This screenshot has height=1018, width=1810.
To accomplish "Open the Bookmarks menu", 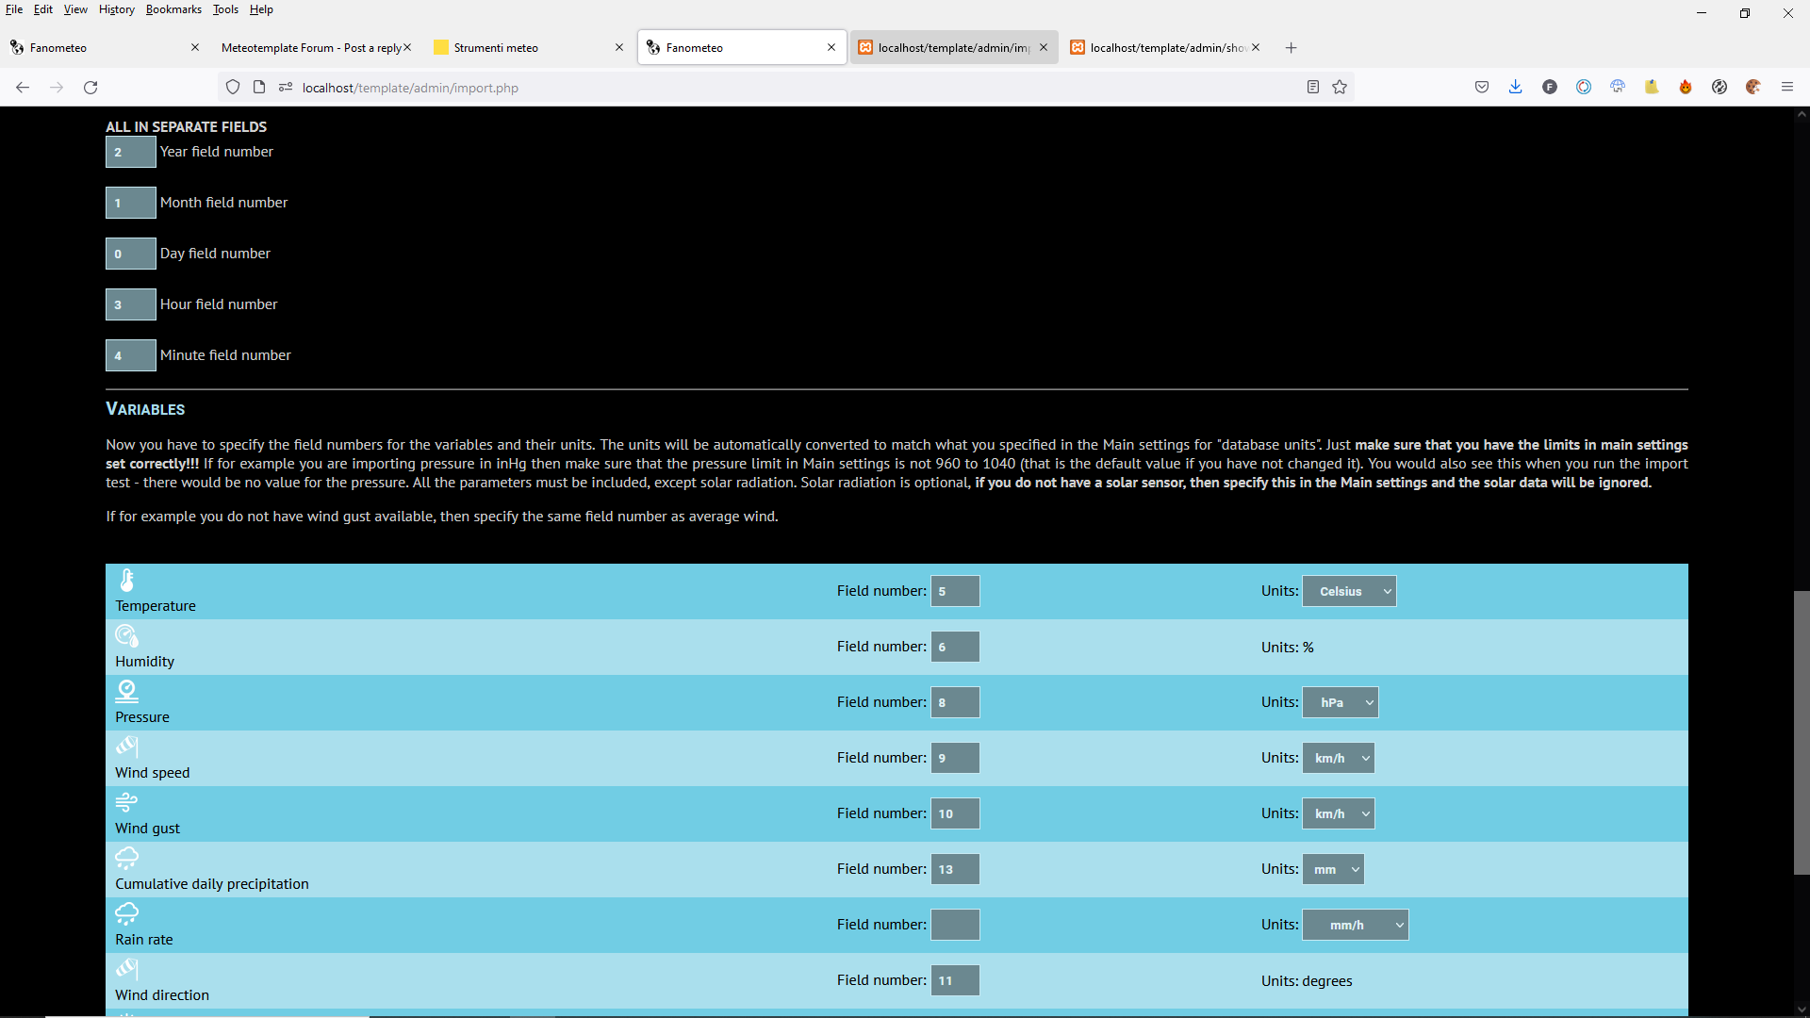I will tap(173, 9).
